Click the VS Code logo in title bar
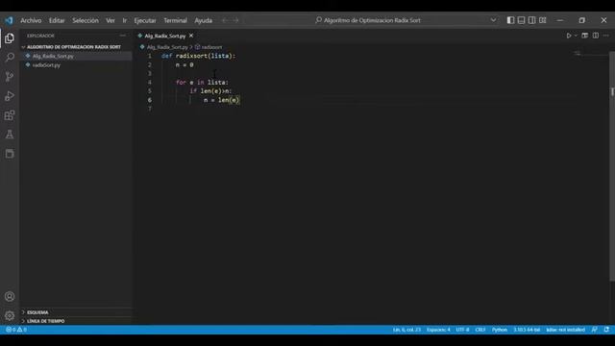This screenshot has width=615, height=346. pos(9,20)
